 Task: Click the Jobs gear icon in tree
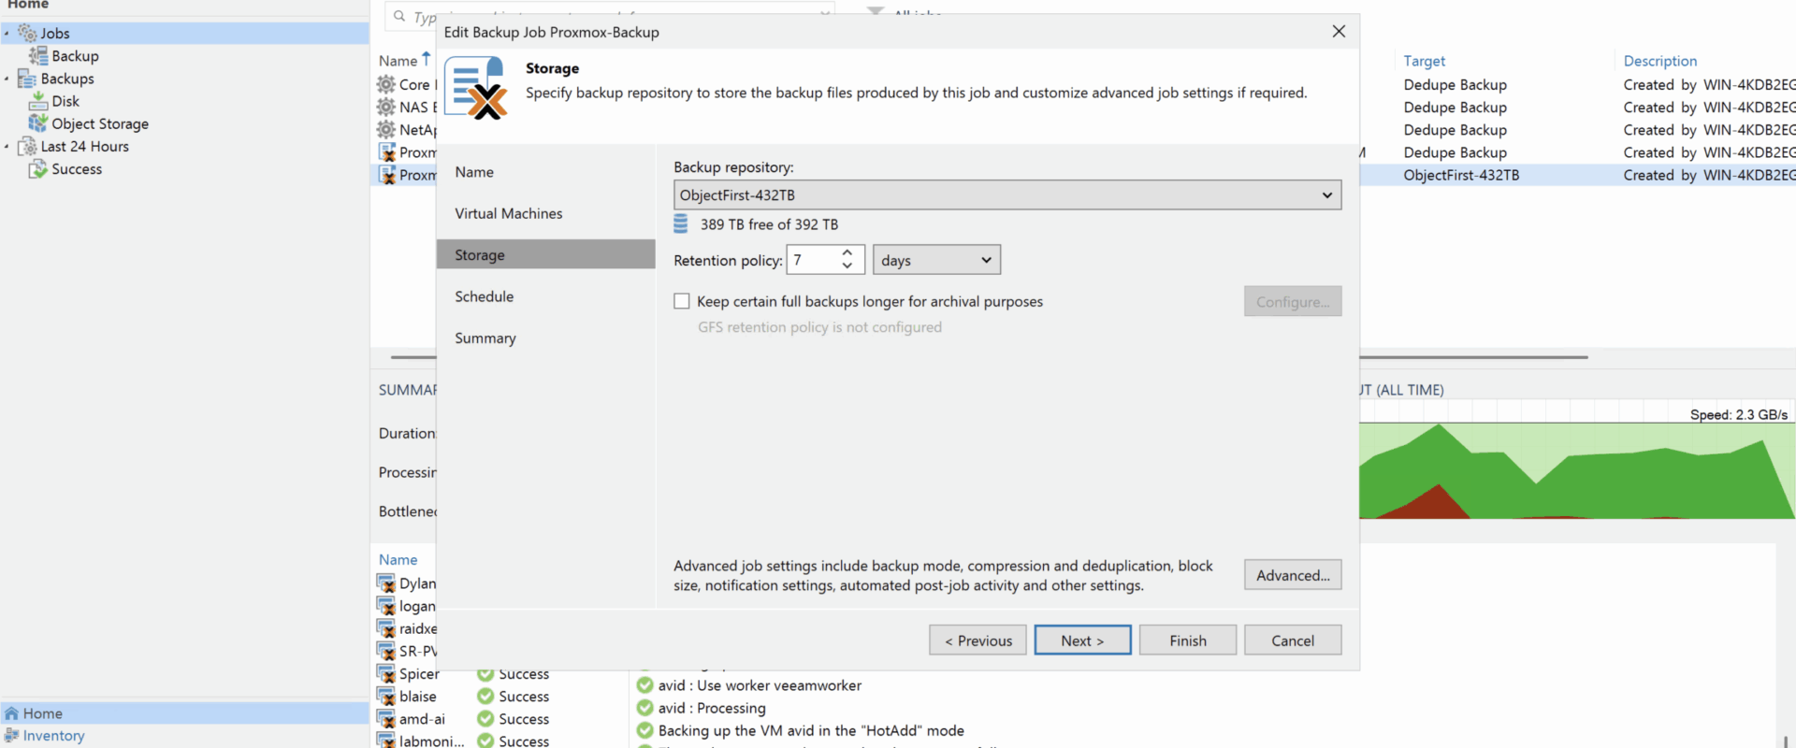(x=27, y=33)
